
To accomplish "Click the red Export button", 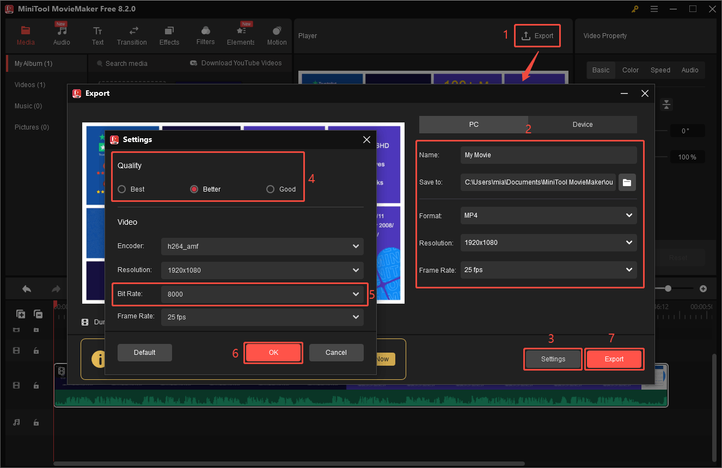I will coord(614,359).
